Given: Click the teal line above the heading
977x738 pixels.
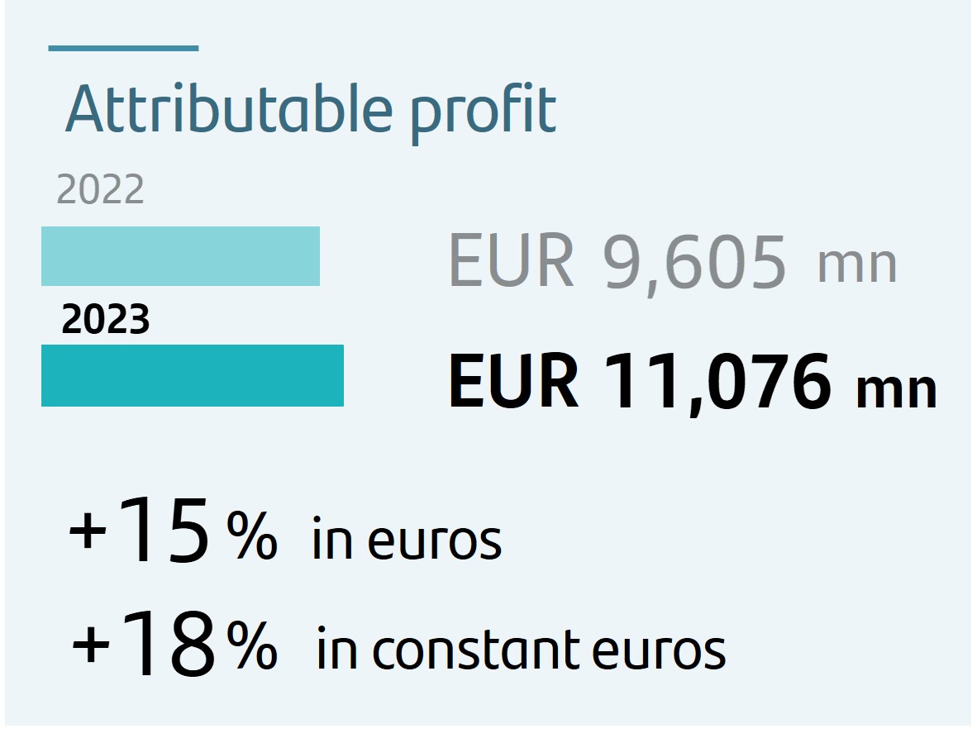Looking at the screenshot, I should (x=123, y=48).
